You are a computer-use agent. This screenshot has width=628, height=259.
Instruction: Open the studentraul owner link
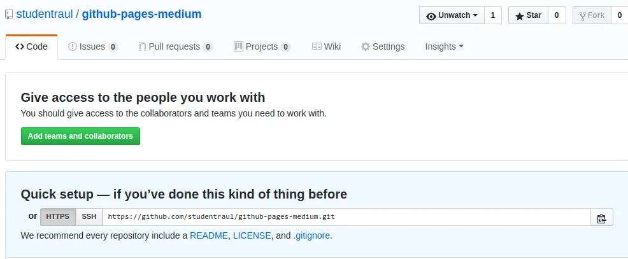click(x=45, y=15)
